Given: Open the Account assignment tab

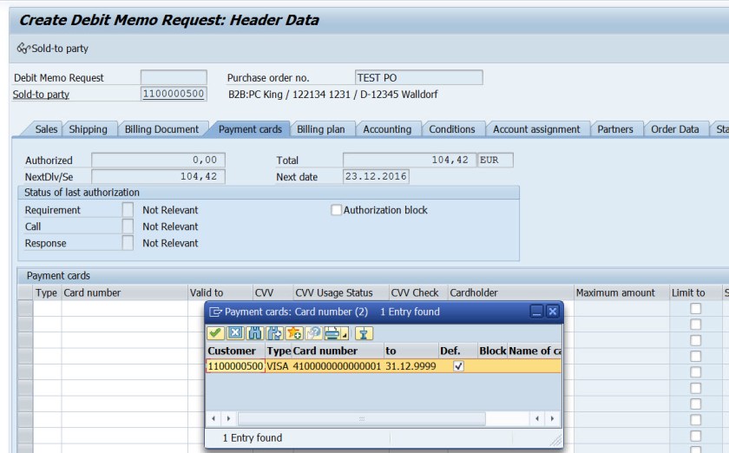Looking at the screenshot, I should coord(536,129).
